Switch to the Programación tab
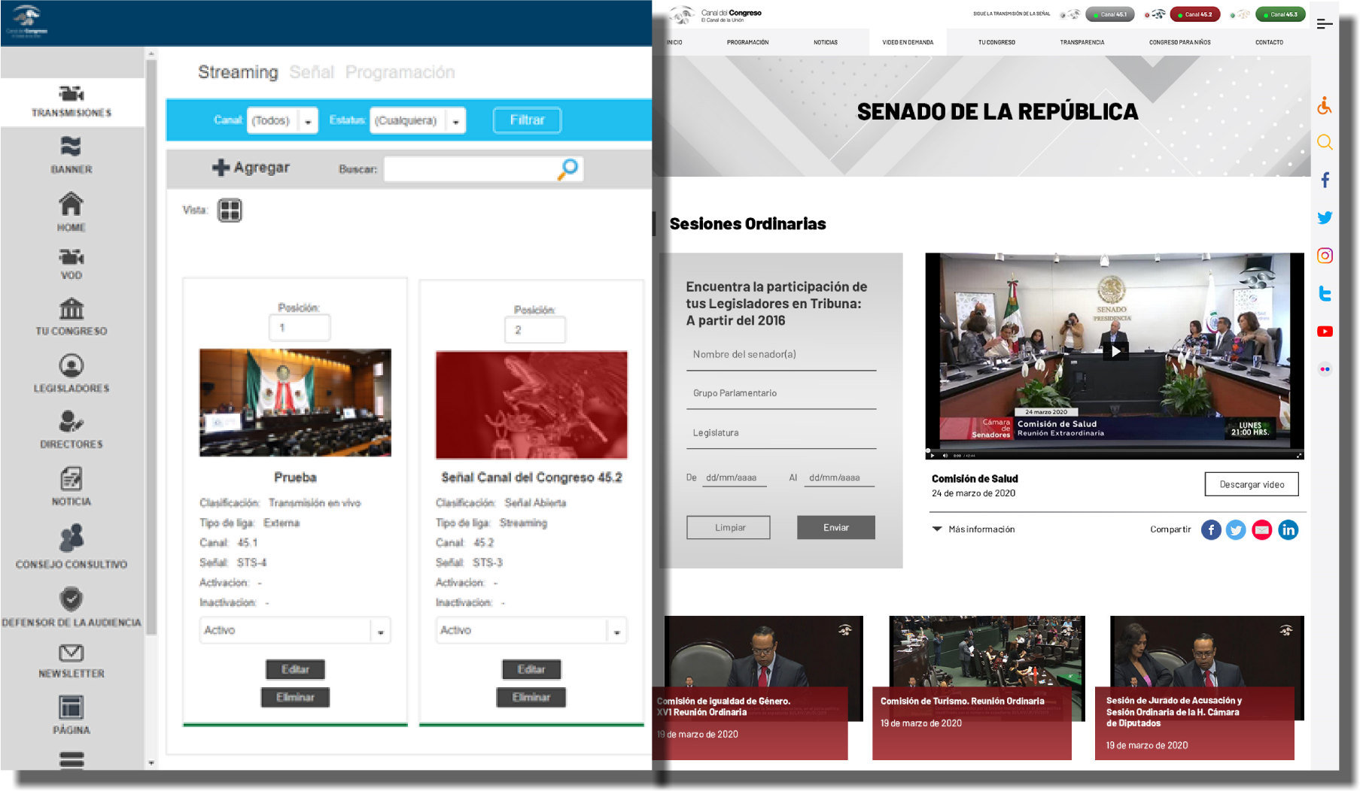Viewport: 1360px width, 791px height. click(400, 72)
